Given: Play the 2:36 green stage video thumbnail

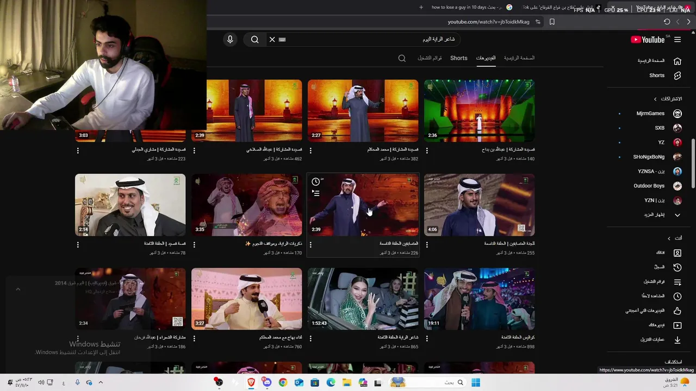Looking at the screenshot, I should pyautogui.click(x=479, y=111).
